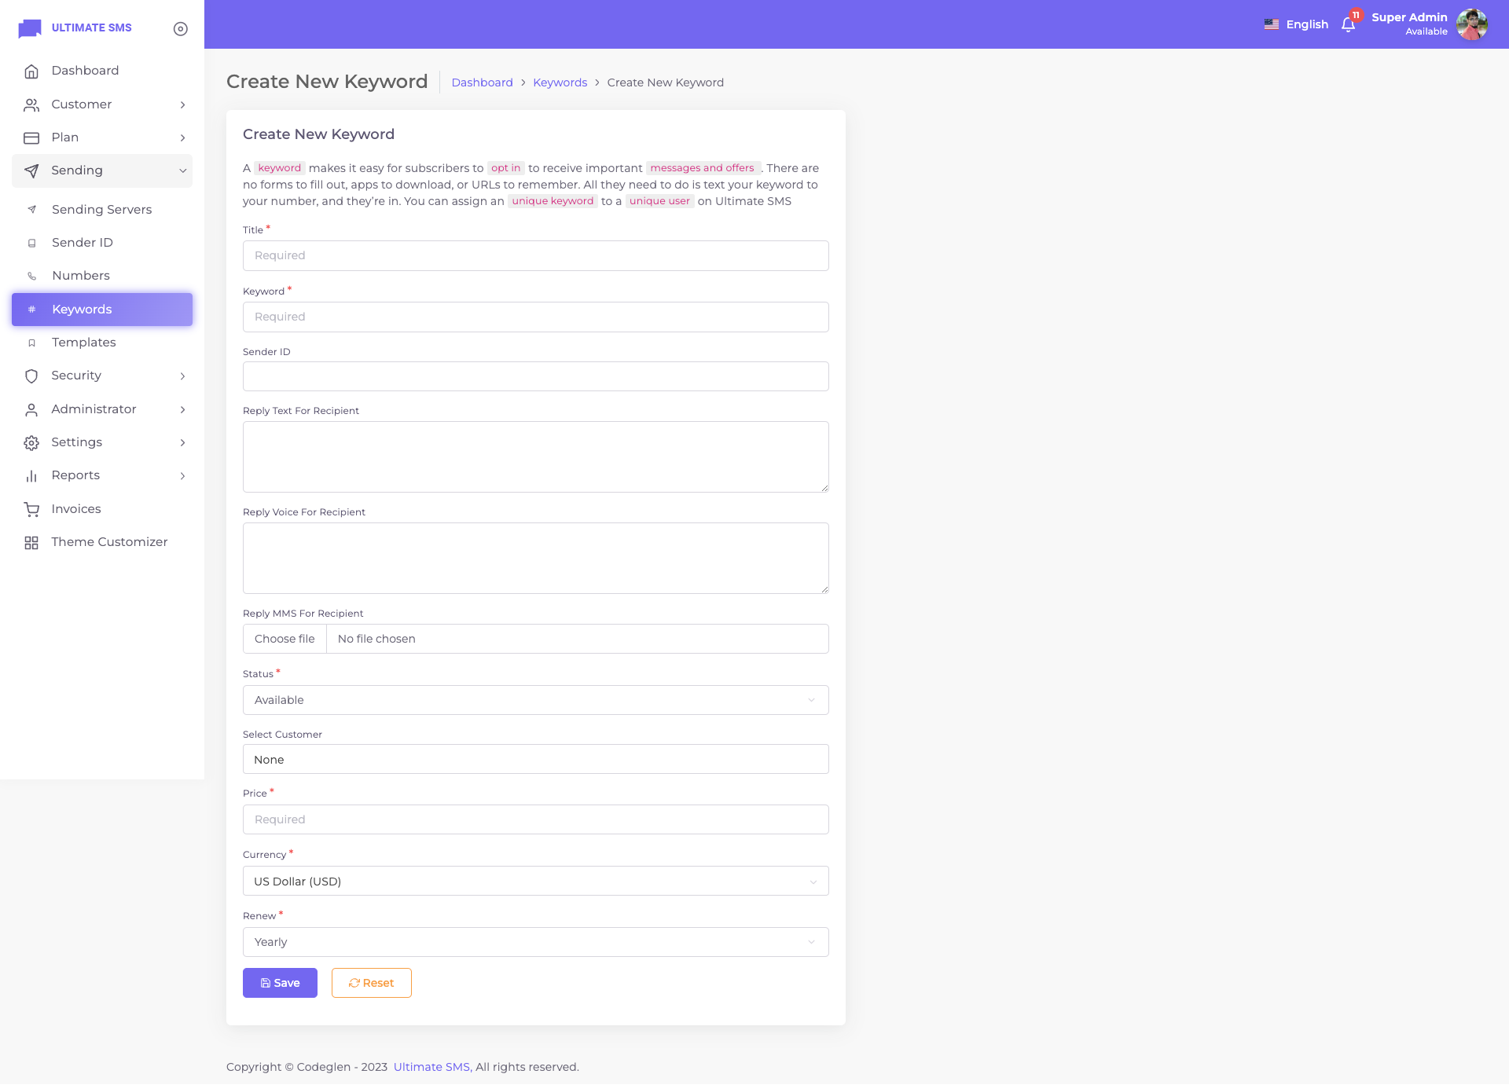Open Theme Customizer via its grid icon
Screen dimensions: 1509x1085
(x=31, y=542)
